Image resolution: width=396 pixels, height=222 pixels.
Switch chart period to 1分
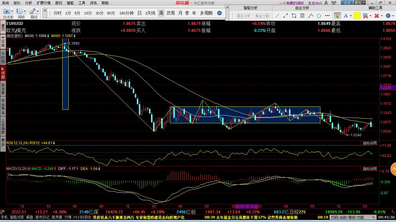(x=68, y=13)
